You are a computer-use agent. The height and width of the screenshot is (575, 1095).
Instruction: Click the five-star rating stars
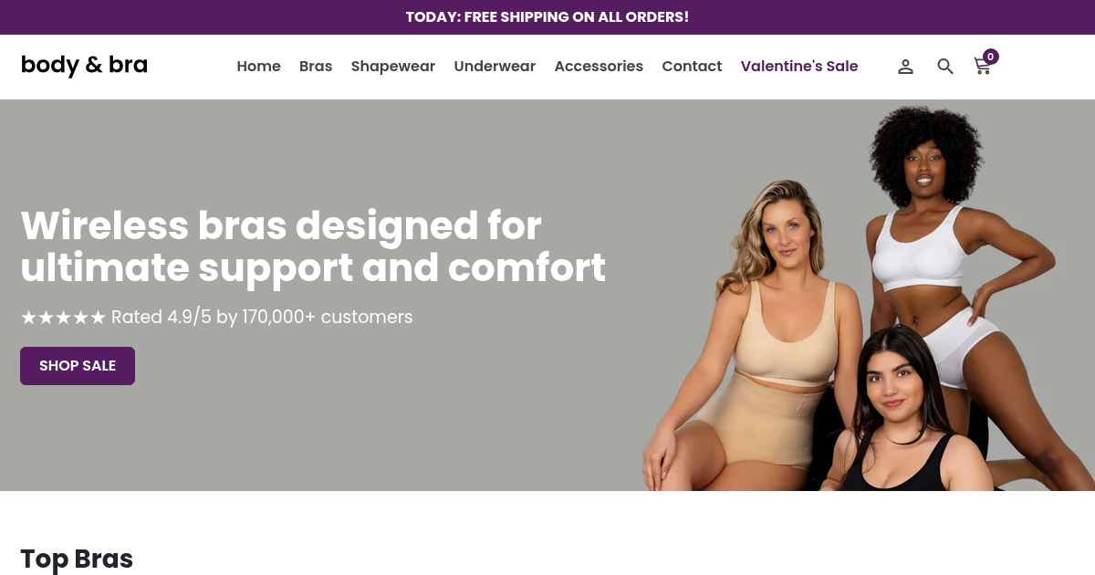[x=63, y=317]
